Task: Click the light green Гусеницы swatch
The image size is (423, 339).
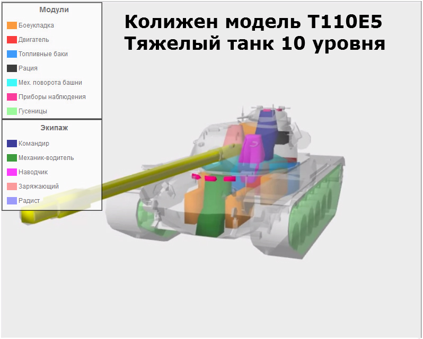Action: point(12,111)
